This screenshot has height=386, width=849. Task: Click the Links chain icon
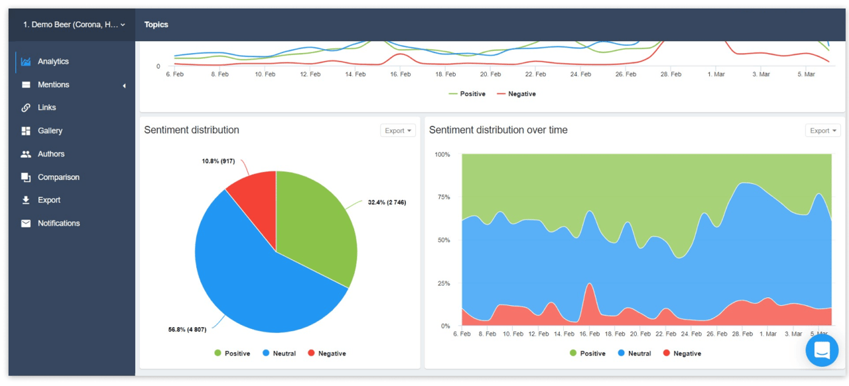click(26, 107)
